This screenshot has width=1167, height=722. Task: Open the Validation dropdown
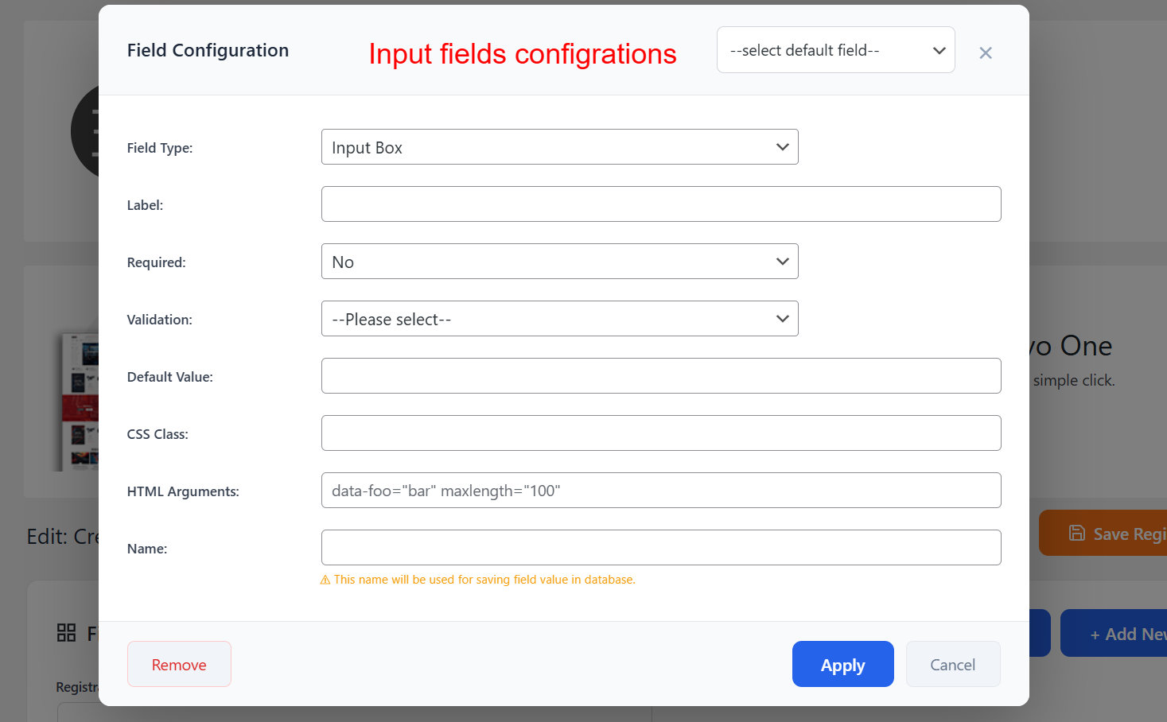click(x=559, y=319)
